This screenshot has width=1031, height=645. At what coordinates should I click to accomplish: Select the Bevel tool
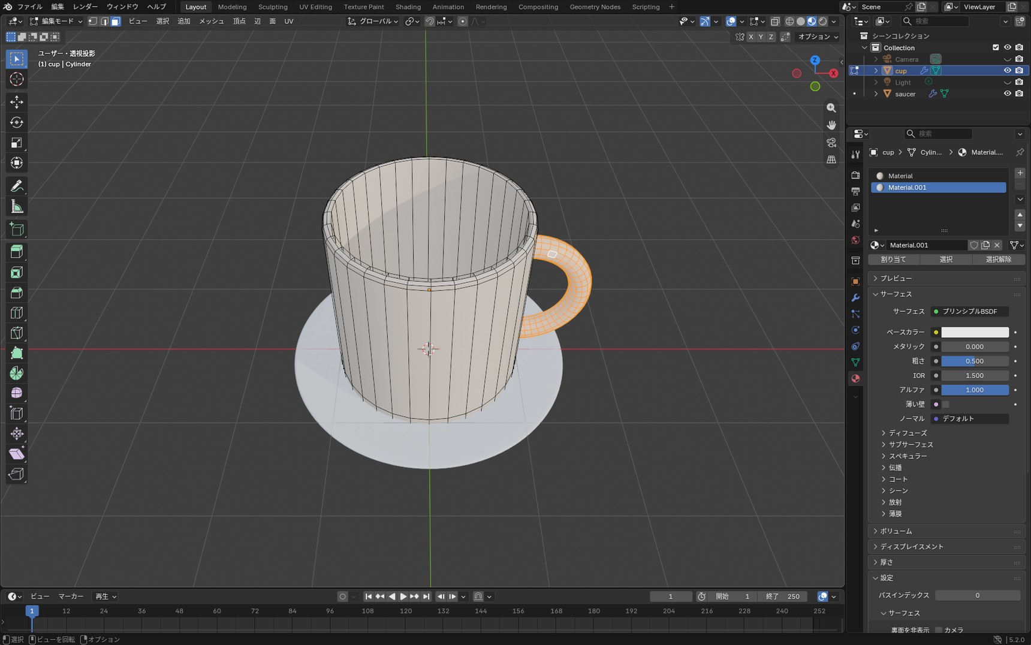point(17,293)
